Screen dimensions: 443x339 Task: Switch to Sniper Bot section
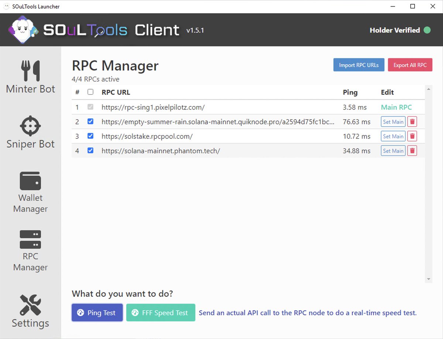31,144
